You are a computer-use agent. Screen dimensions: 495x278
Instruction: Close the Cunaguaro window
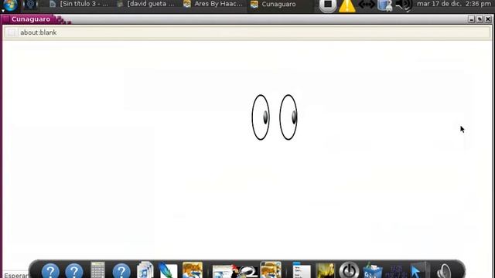(488, 19)
